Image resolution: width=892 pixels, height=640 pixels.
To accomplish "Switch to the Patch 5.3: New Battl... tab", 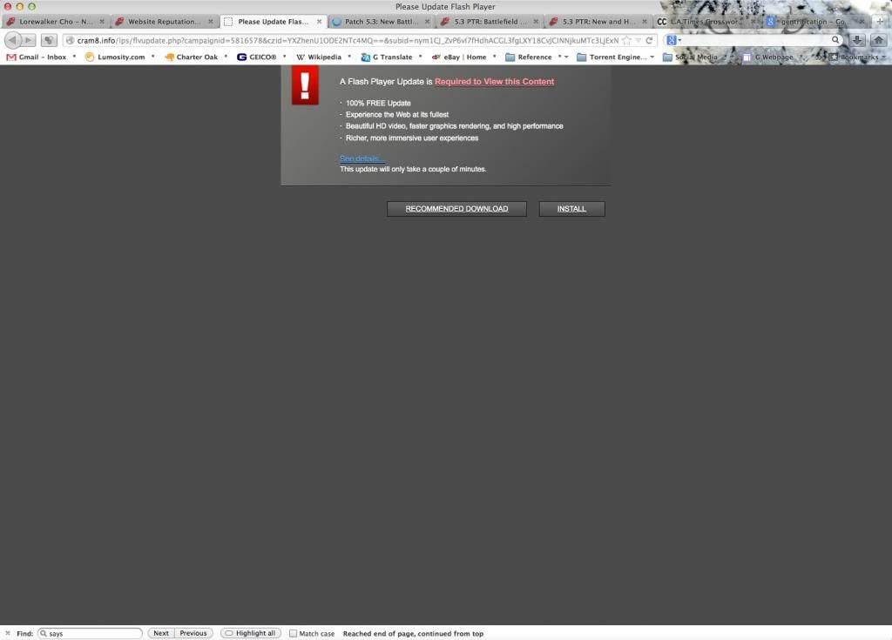I will (x=380, y=21).
